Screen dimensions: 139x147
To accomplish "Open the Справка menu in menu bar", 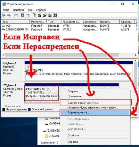I will (41, 10).
